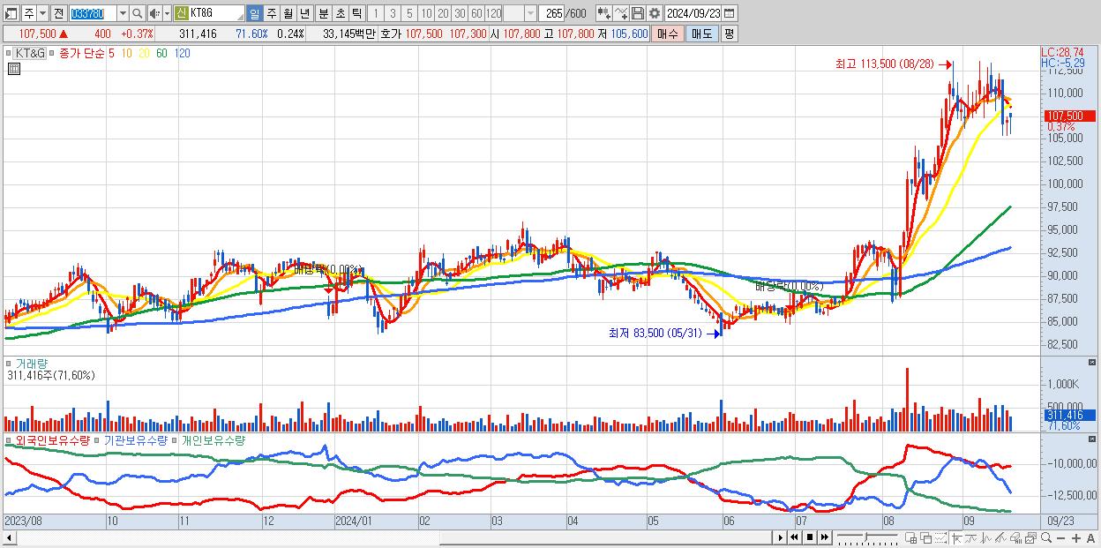1101x548 pixels.
Task: Click the diagonal hatch drawing icon
Action: (x=1001, y=538)
